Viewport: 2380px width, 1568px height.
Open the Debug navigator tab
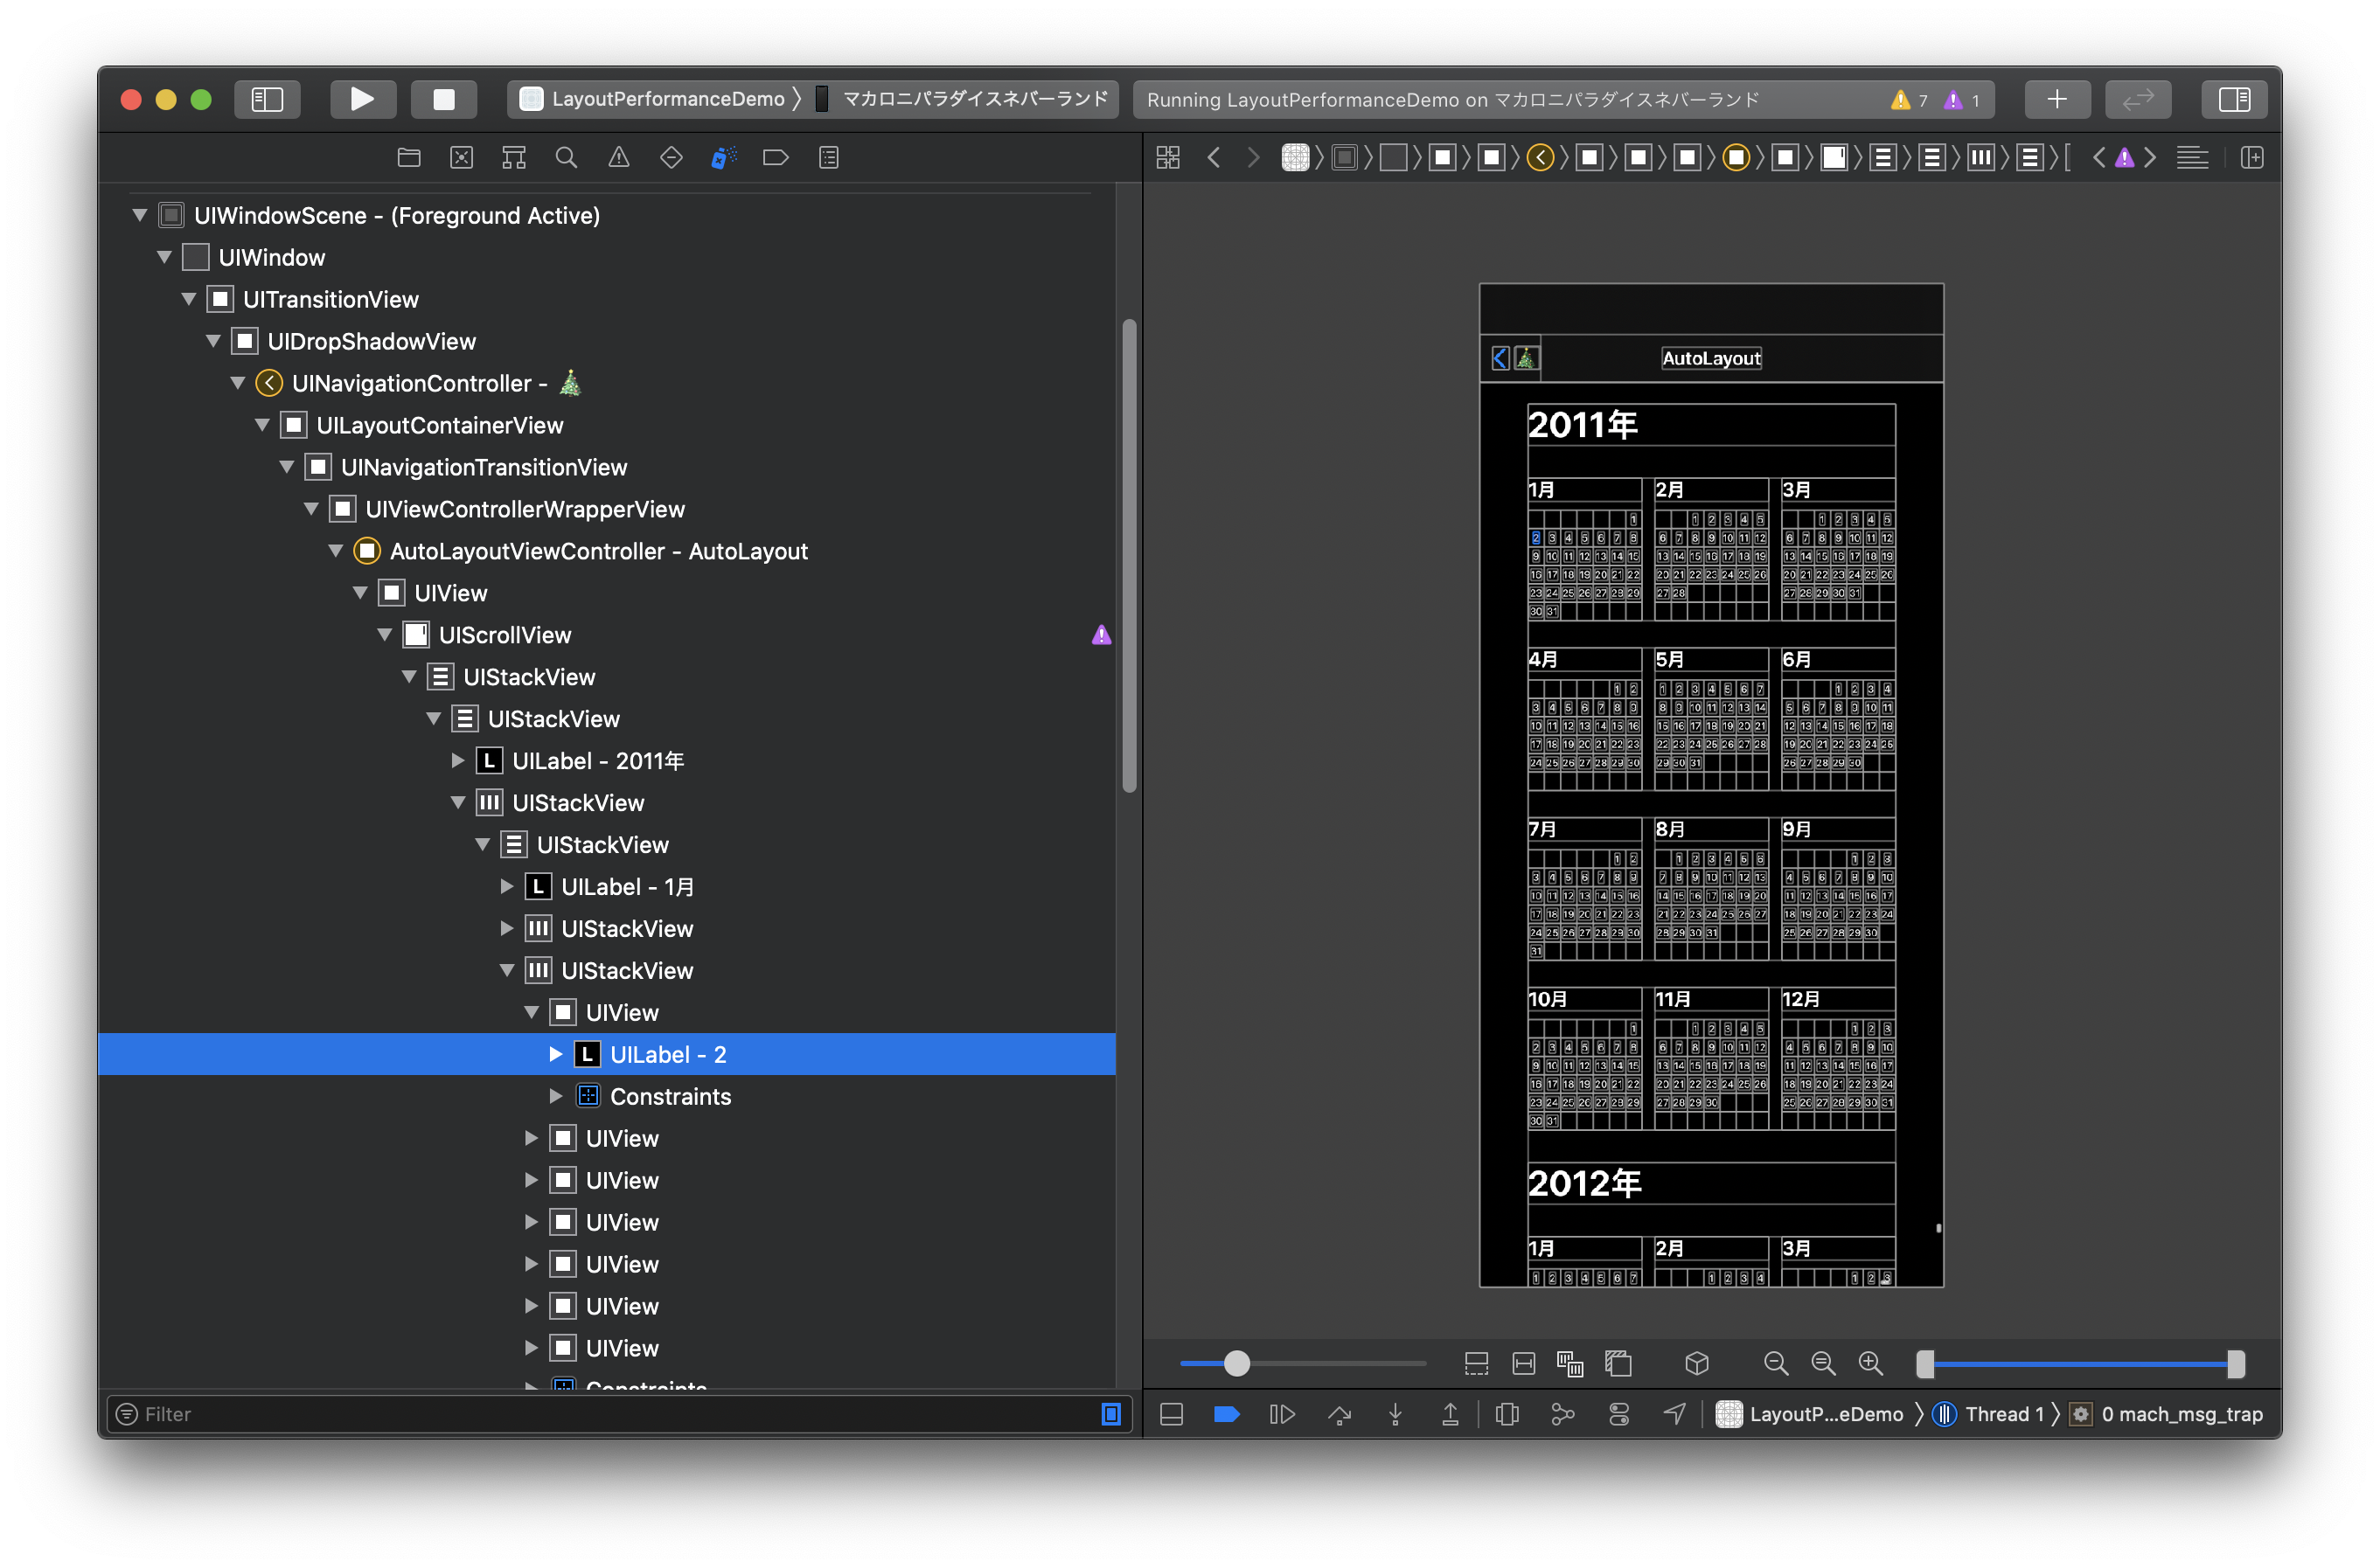point(723,157)
